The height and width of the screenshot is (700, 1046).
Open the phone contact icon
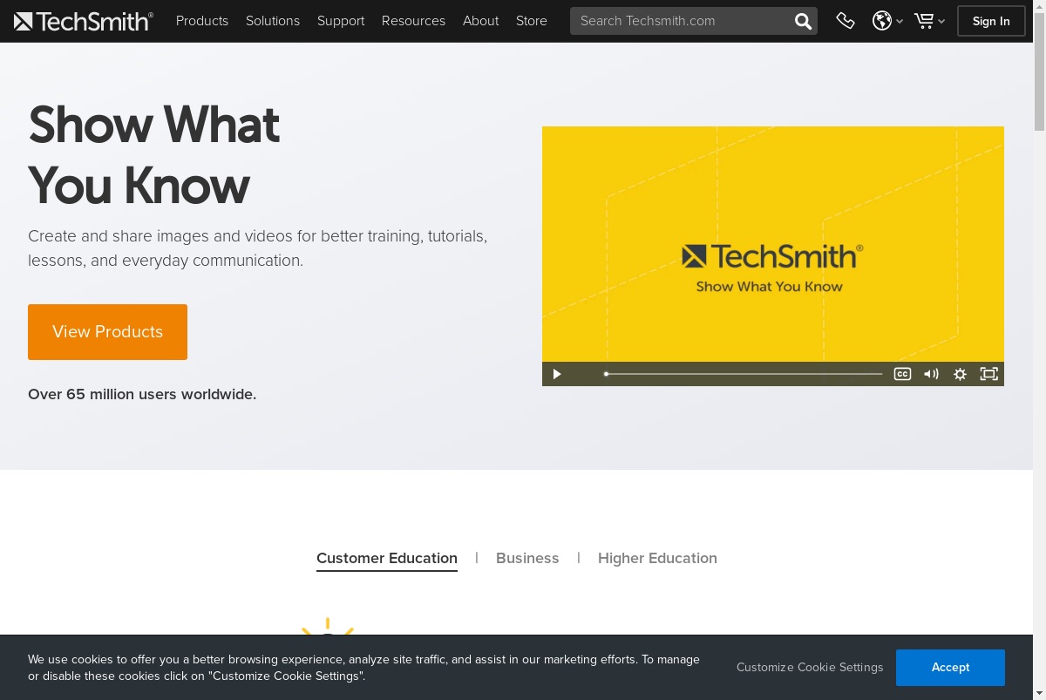[x=845, y=21]
